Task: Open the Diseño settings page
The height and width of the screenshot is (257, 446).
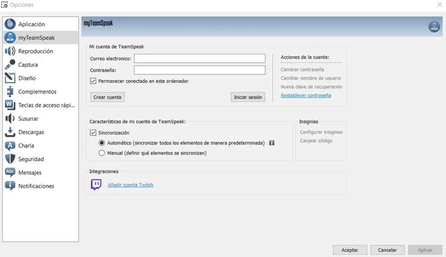Action: click(41, 78)
